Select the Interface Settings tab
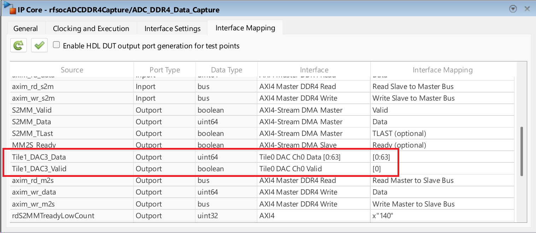Viewport: 536px width, 233px height. [172, 29]
